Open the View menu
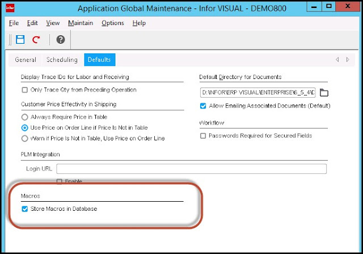The width and height of the screenshot is (363, 254). pyautogui.click(x=53, y=23)
